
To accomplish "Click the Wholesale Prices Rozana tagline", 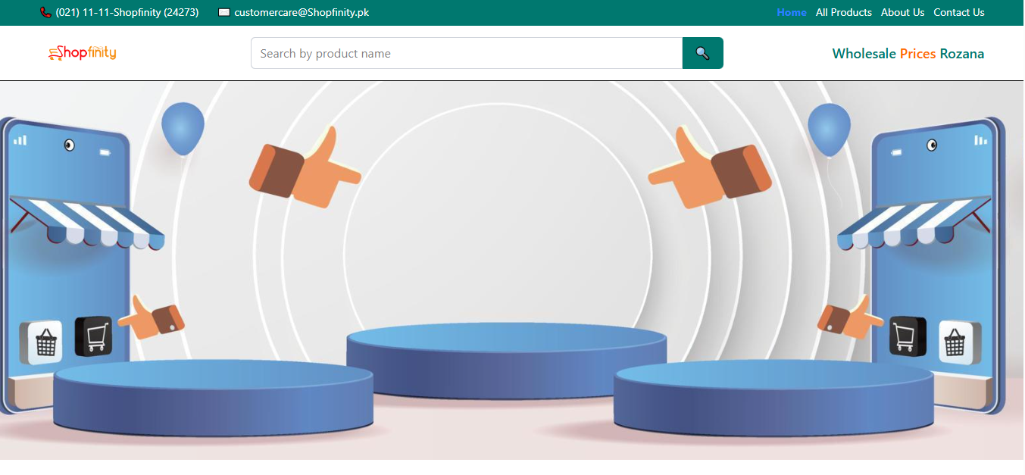I will coord(908,54).
